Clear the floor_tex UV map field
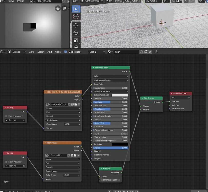The width and height of the screenshot is (208, 192). 24,120
